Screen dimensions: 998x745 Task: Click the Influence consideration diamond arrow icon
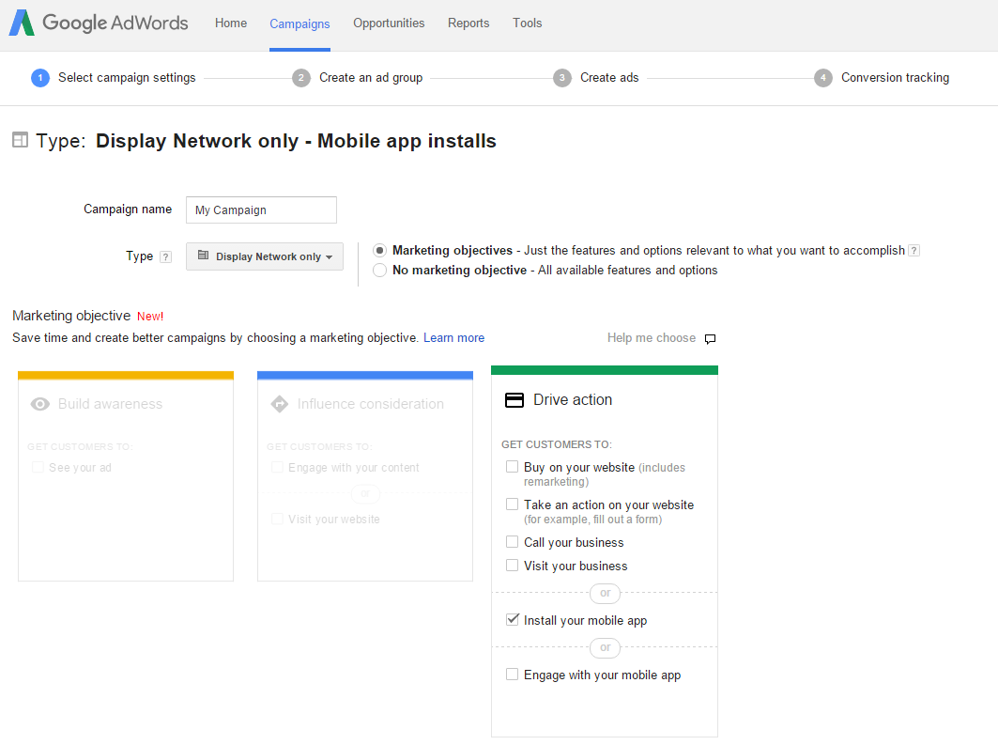coord(280,404)
